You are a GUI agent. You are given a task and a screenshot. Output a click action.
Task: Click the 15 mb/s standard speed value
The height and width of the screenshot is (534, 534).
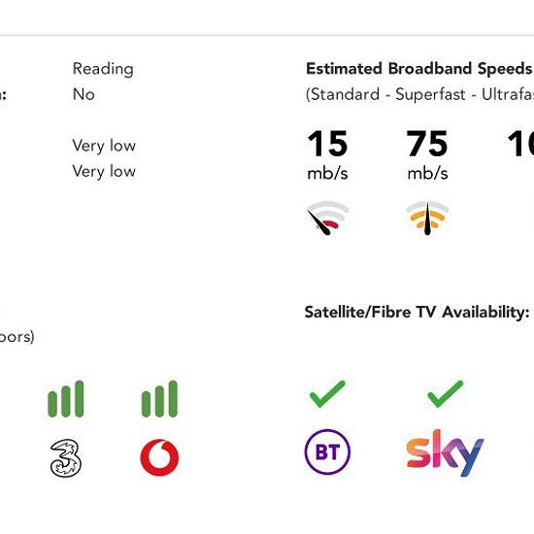[x=327, y=155]
